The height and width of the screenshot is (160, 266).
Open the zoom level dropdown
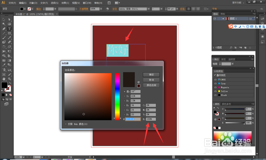[x=24, y=157]
